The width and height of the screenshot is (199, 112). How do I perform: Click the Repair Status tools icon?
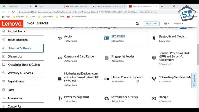click(x=4, y=81)
